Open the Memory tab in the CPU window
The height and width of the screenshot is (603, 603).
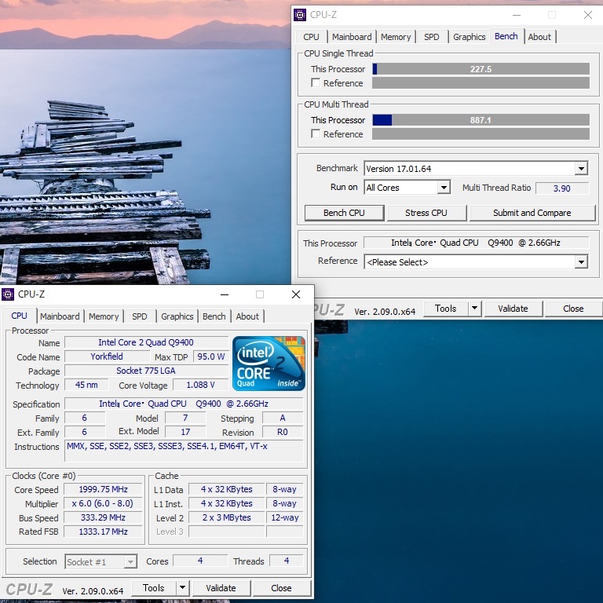point(104,316)
